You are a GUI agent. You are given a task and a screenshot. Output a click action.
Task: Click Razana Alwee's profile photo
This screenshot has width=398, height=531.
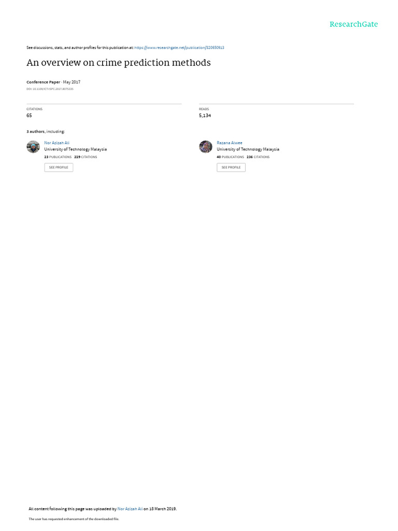tap(205, 147)
